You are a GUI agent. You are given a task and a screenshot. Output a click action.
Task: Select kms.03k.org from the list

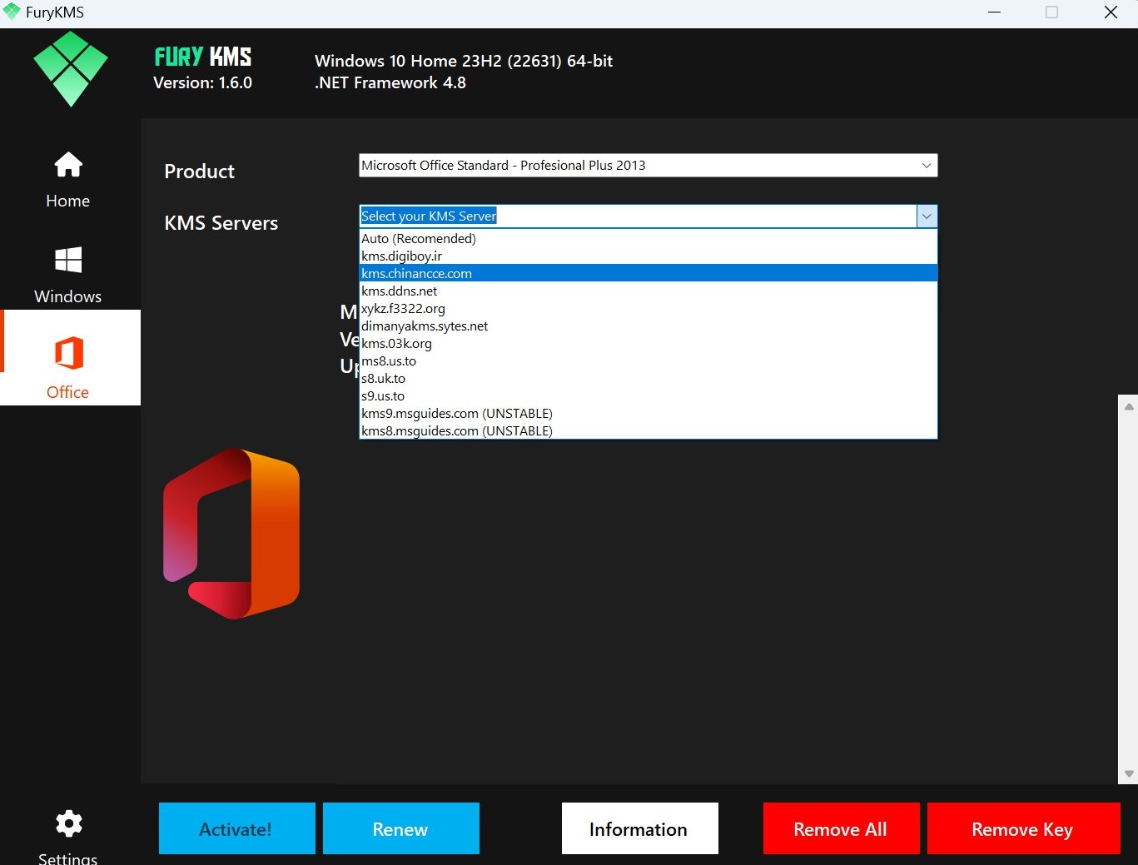click(x=649, y=343)
